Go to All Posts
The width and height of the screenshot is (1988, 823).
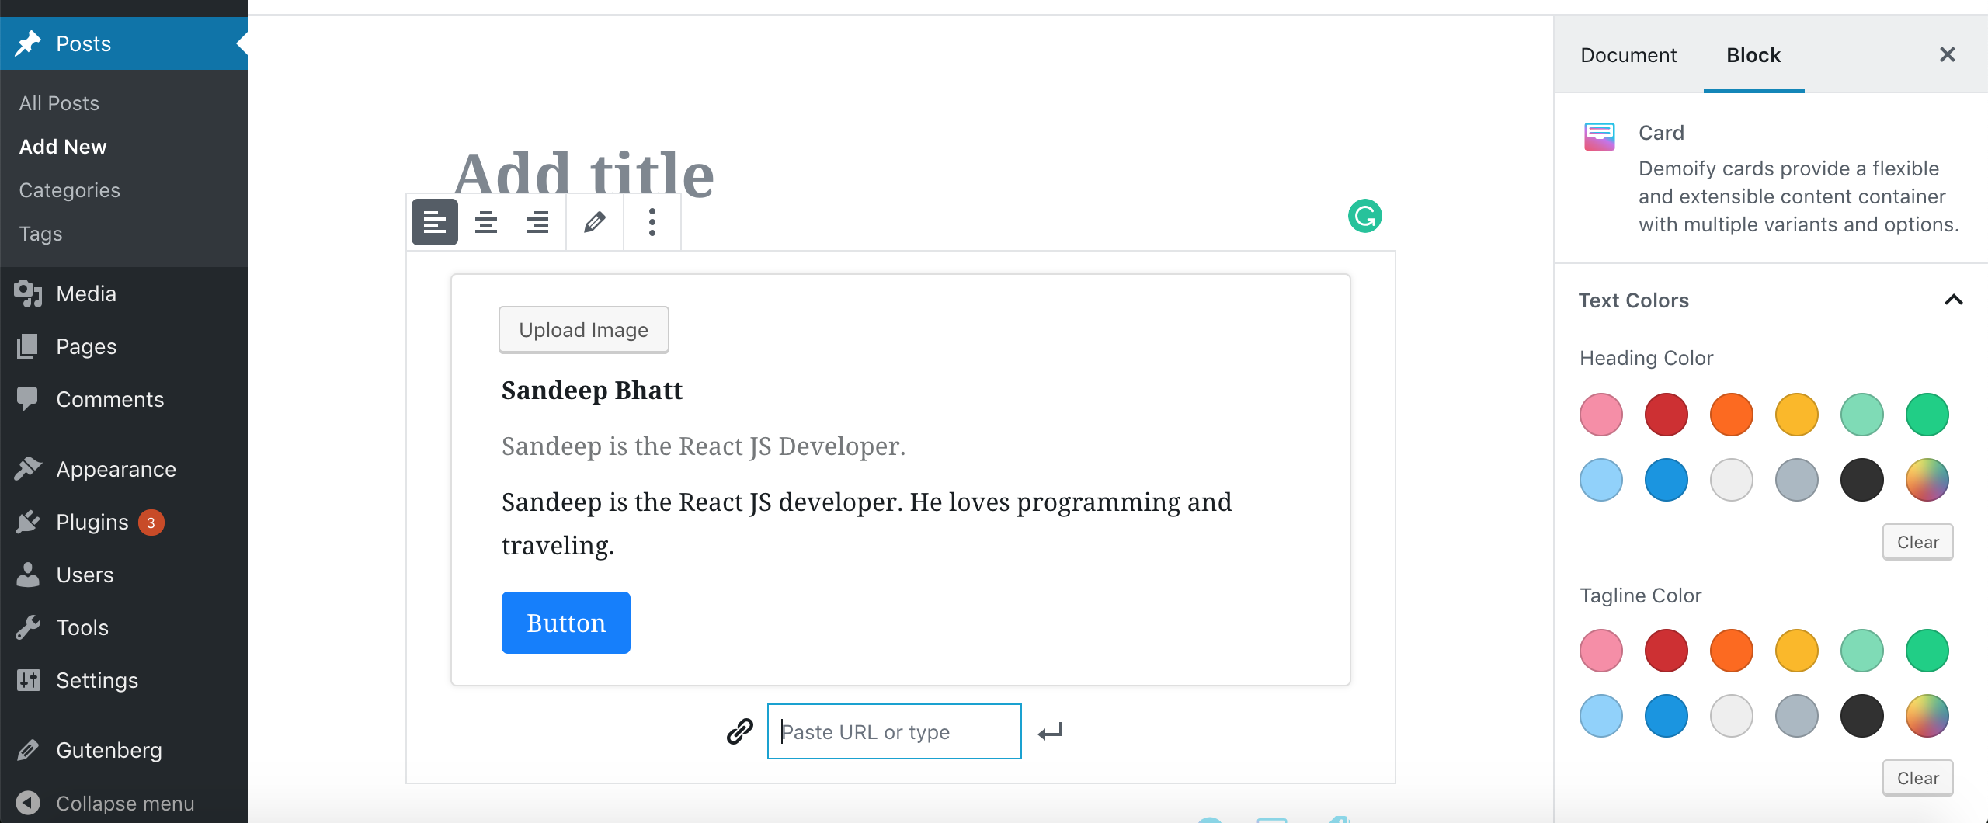pyautogui.click(x=59, y=103)
